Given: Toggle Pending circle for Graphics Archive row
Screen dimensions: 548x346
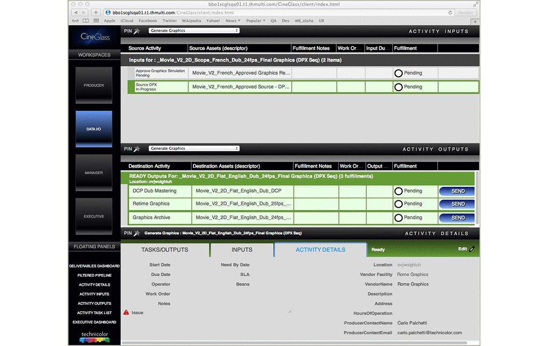Looking at the screenshot, I should [x=398, y=218].
